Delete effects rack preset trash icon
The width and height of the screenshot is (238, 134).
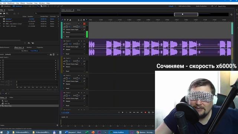[54, 54]
